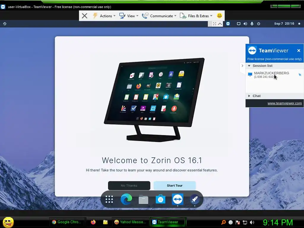304x228 pixels.
Task: Toggle full screen with the expand arrows icon
Action: tap(215, 24)
